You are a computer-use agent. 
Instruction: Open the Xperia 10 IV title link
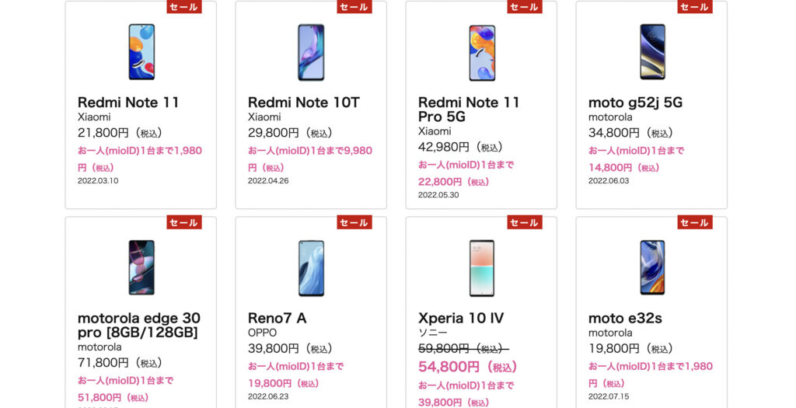461,319
